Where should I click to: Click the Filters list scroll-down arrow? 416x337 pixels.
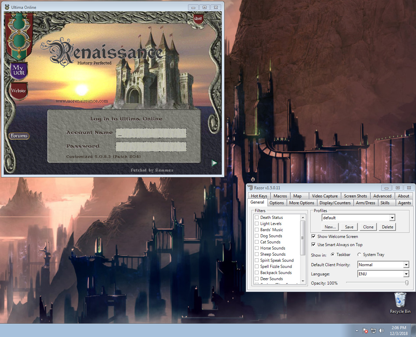(x=303, y=281)
